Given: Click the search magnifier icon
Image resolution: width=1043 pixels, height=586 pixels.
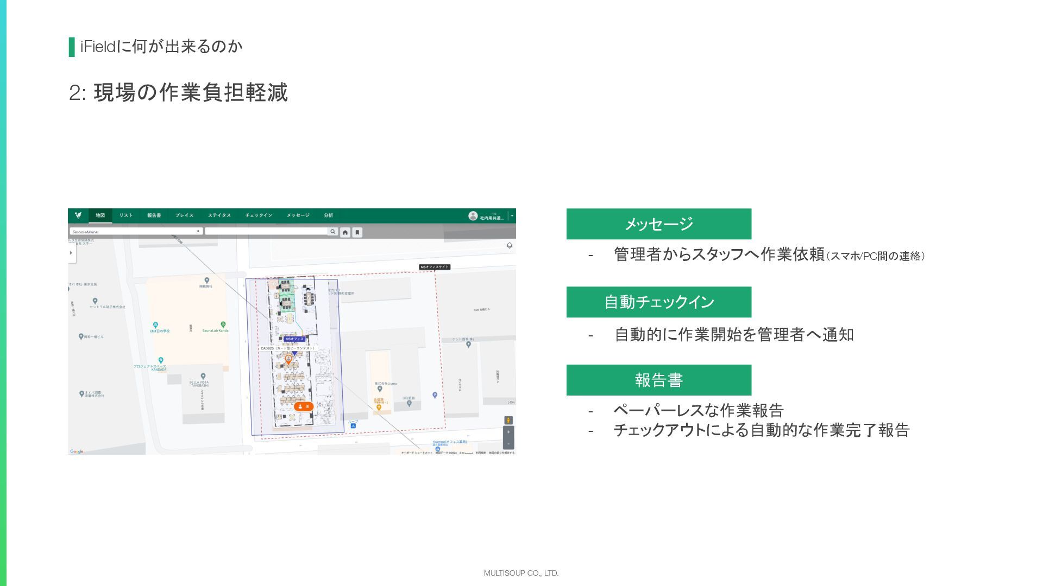Looking at the screenshot, I should [332, 232].
